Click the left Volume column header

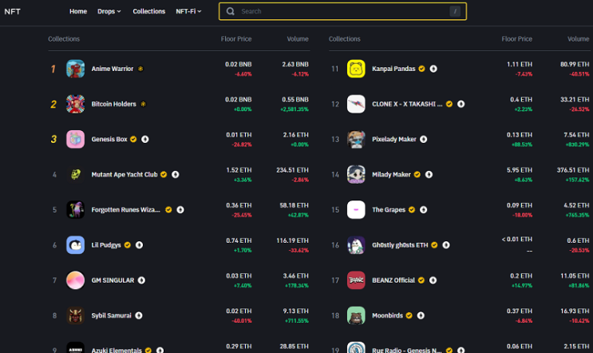298,39
